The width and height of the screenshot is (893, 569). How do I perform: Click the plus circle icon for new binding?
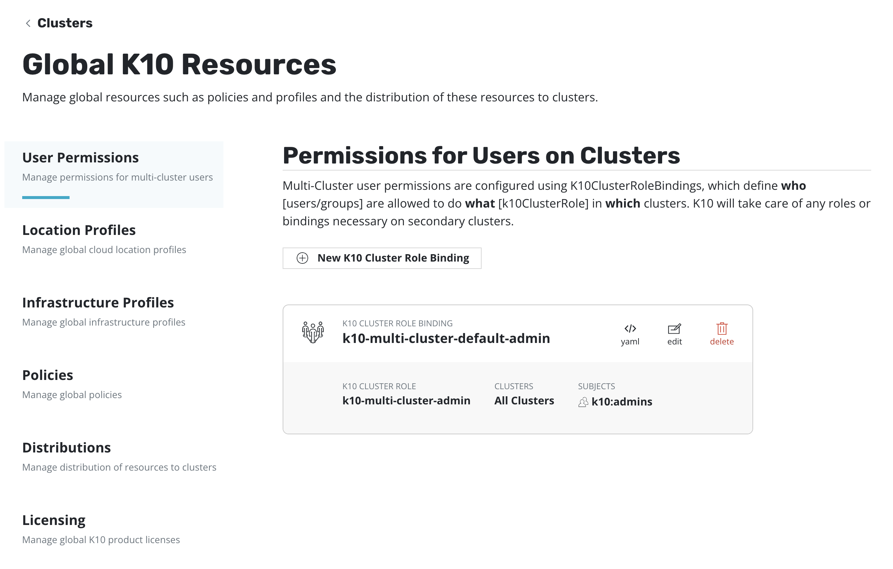click(302, 258)
